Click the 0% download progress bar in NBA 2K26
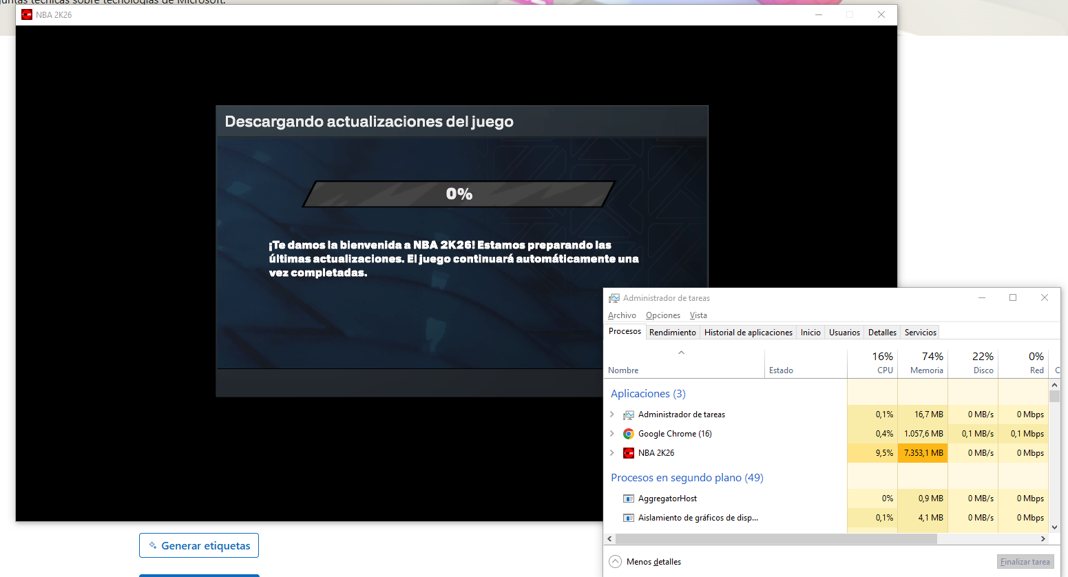 coord(459,194)
